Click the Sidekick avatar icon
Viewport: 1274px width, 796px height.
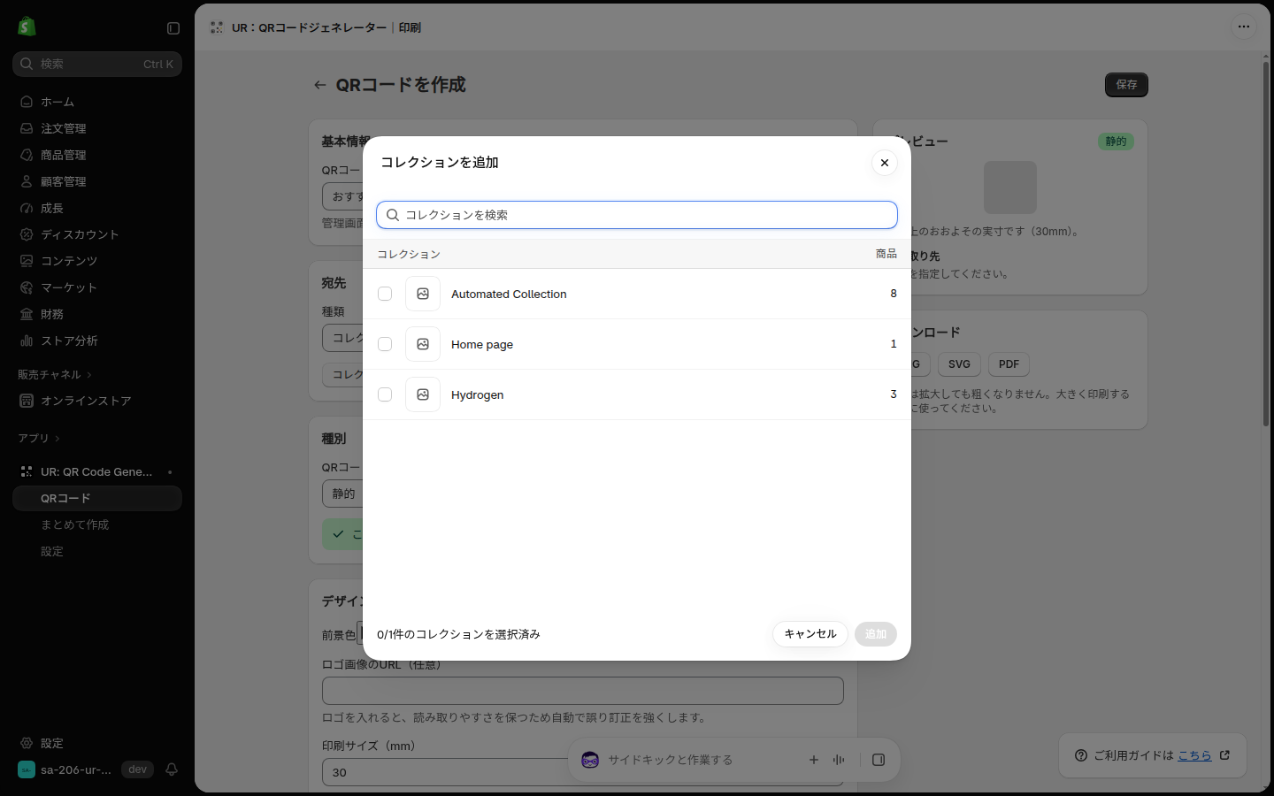point(590,760)
